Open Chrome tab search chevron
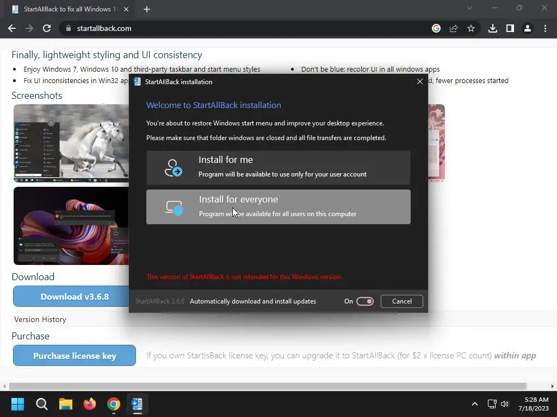The width and height of the screenshot is (557, 417). click(469, 8)
